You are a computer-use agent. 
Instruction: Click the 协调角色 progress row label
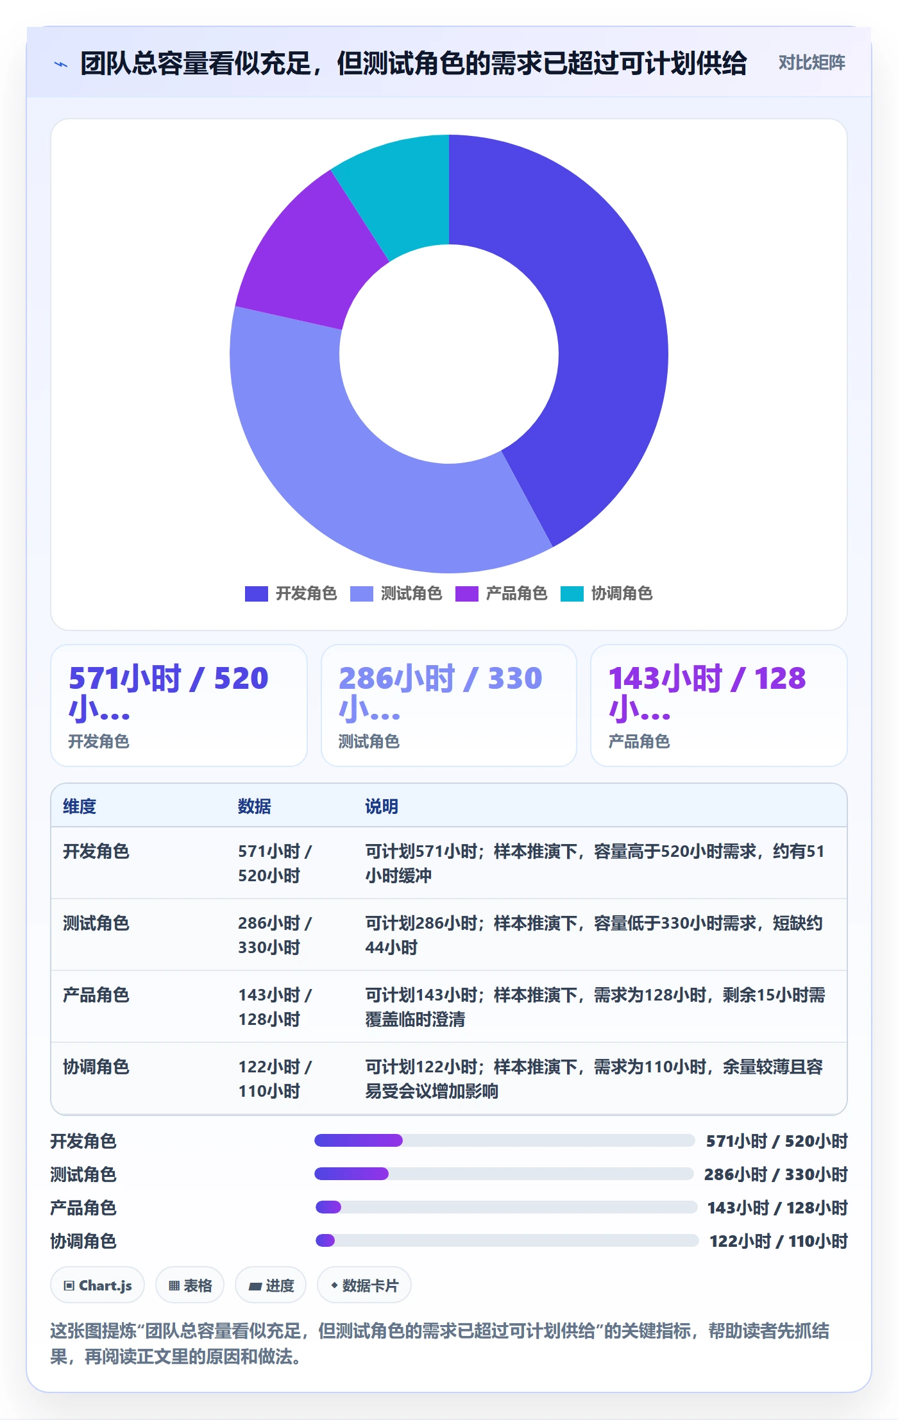(83, 1241)
